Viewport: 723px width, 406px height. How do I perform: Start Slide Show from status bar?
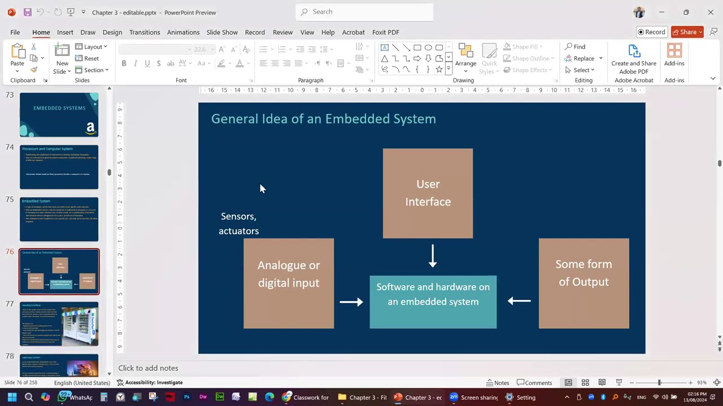click(x=619, y=382)
